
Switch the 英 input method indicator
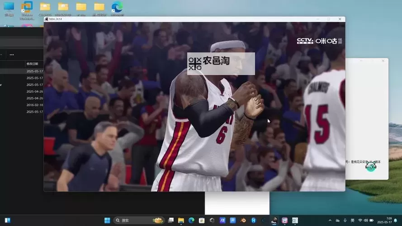click(x=353, y=221)
